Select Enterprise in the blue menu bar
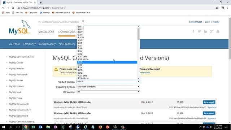This screenshot has width=231, height=130. pyautogui.click(x=14, y=44)
